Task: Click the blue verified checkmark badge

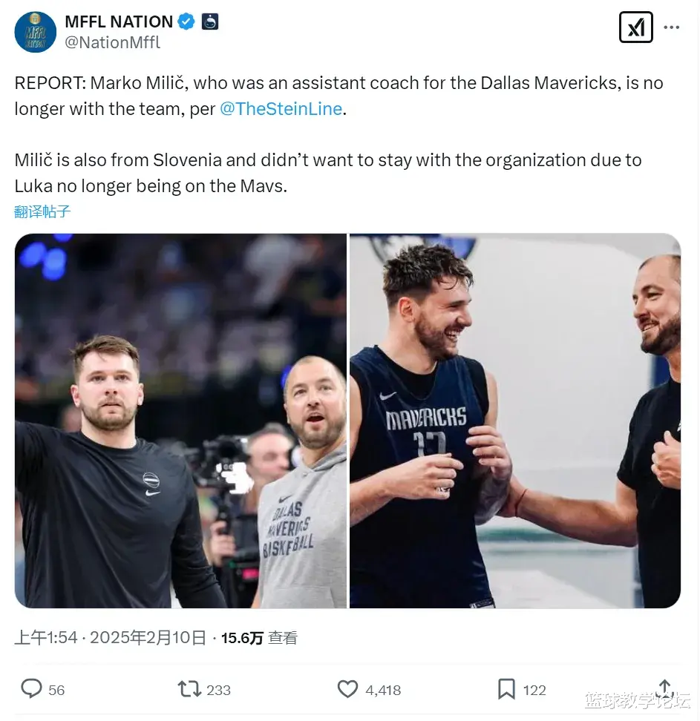Action: 186,22
